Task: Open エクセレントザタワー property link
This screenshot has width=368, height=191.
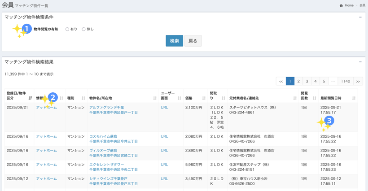Action: 106,165
